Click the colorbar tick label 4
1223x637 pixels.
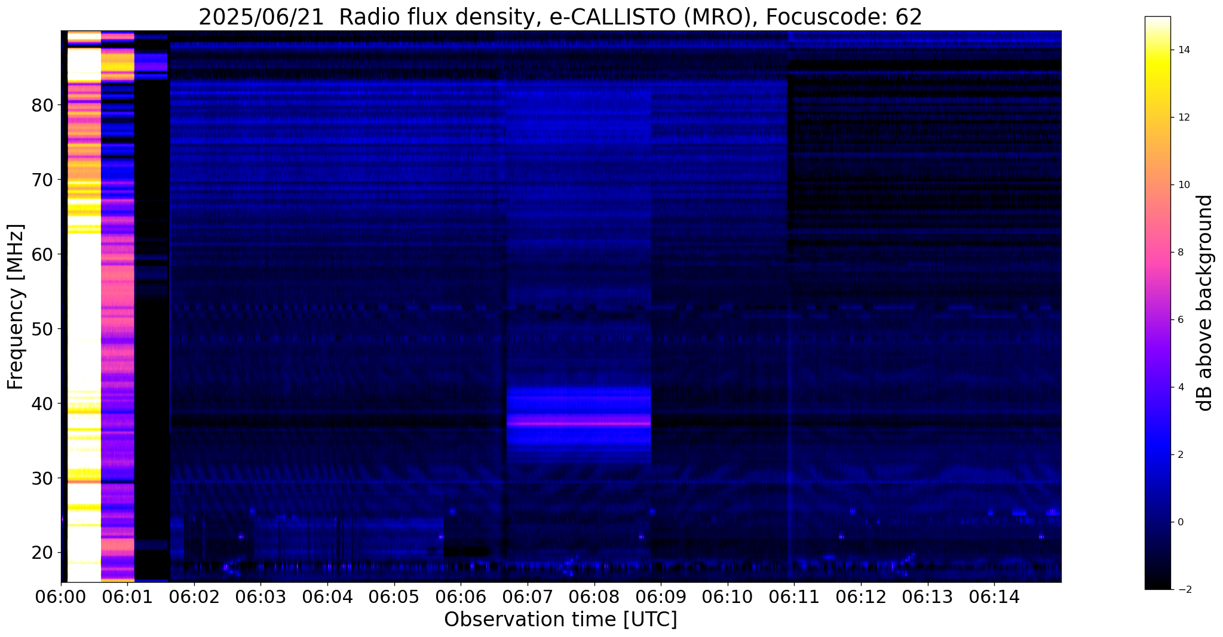1179,387
